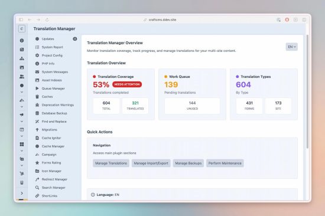The height and width of the screenshot is (216, 325).
Task: Open Icon Manager in the sidebar
Action: click(x=51, y=171)
